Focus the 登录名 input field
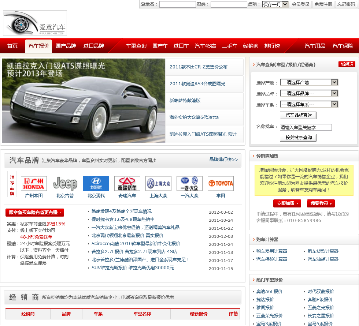 pyautogui.click(x=177, y=4)
